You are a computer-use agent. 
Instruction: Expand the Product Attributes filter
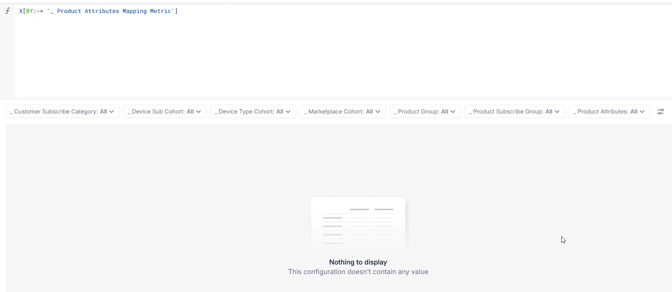[x=610, y=112]
